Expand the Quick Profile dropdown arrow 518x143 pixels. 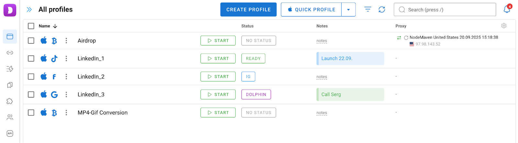[x=348, y=10]
